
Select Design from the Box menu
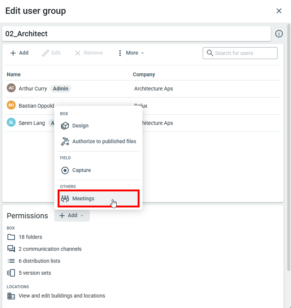click(x=80, y=126)
